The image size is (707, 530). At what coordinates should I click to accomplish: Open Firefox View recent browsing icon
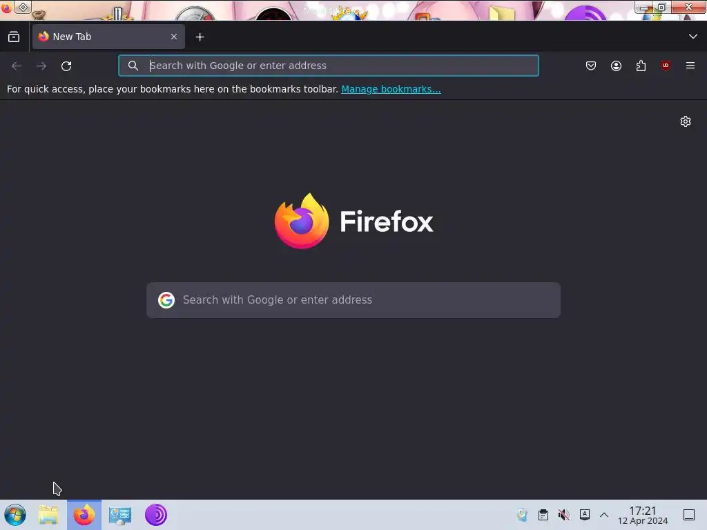(14, 37)
